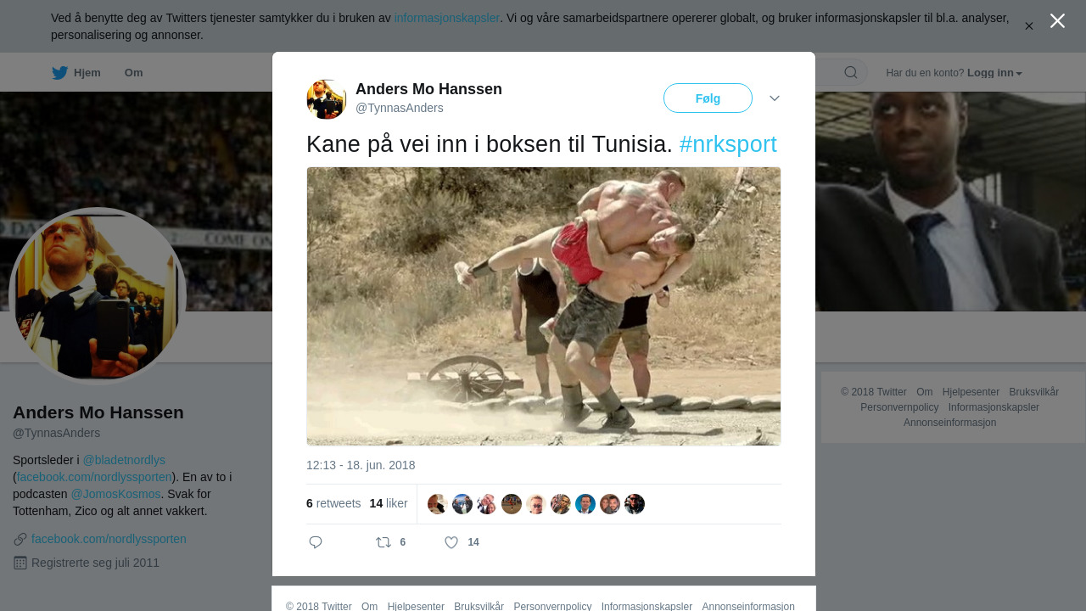Open the #nrksport hashtag link
The image size is (1086, 611).
[x=728, y=144]
